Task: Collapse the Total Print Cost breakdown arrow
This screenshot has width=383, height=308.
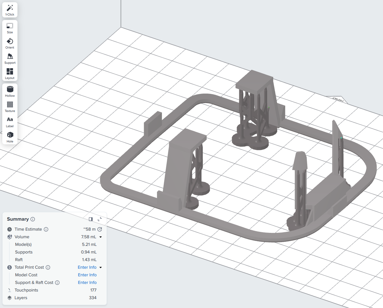Action: tap(101, 267)
